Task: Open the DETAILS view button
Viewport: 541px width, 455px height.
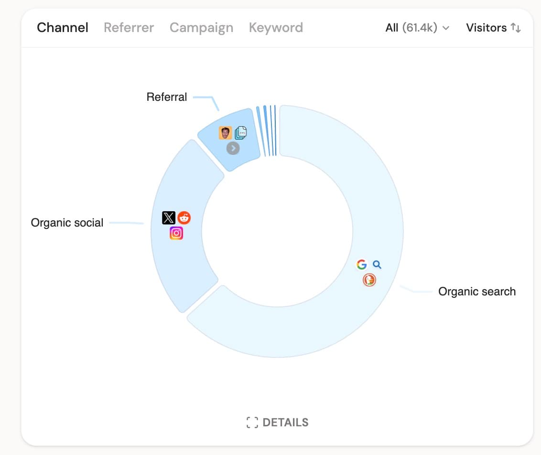Action: (277, 422)
